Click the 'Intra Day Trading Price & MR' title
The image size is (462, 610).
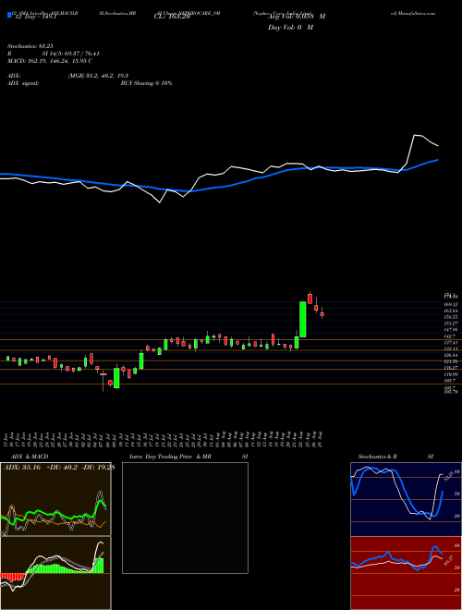tap(170, 457)
